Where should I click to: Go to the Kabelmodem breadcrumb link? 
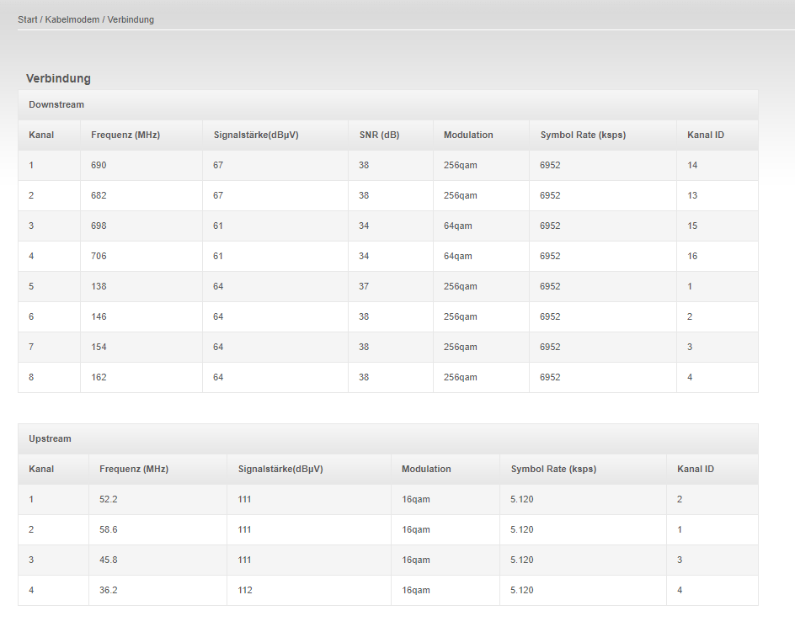(x=72, y=19)
